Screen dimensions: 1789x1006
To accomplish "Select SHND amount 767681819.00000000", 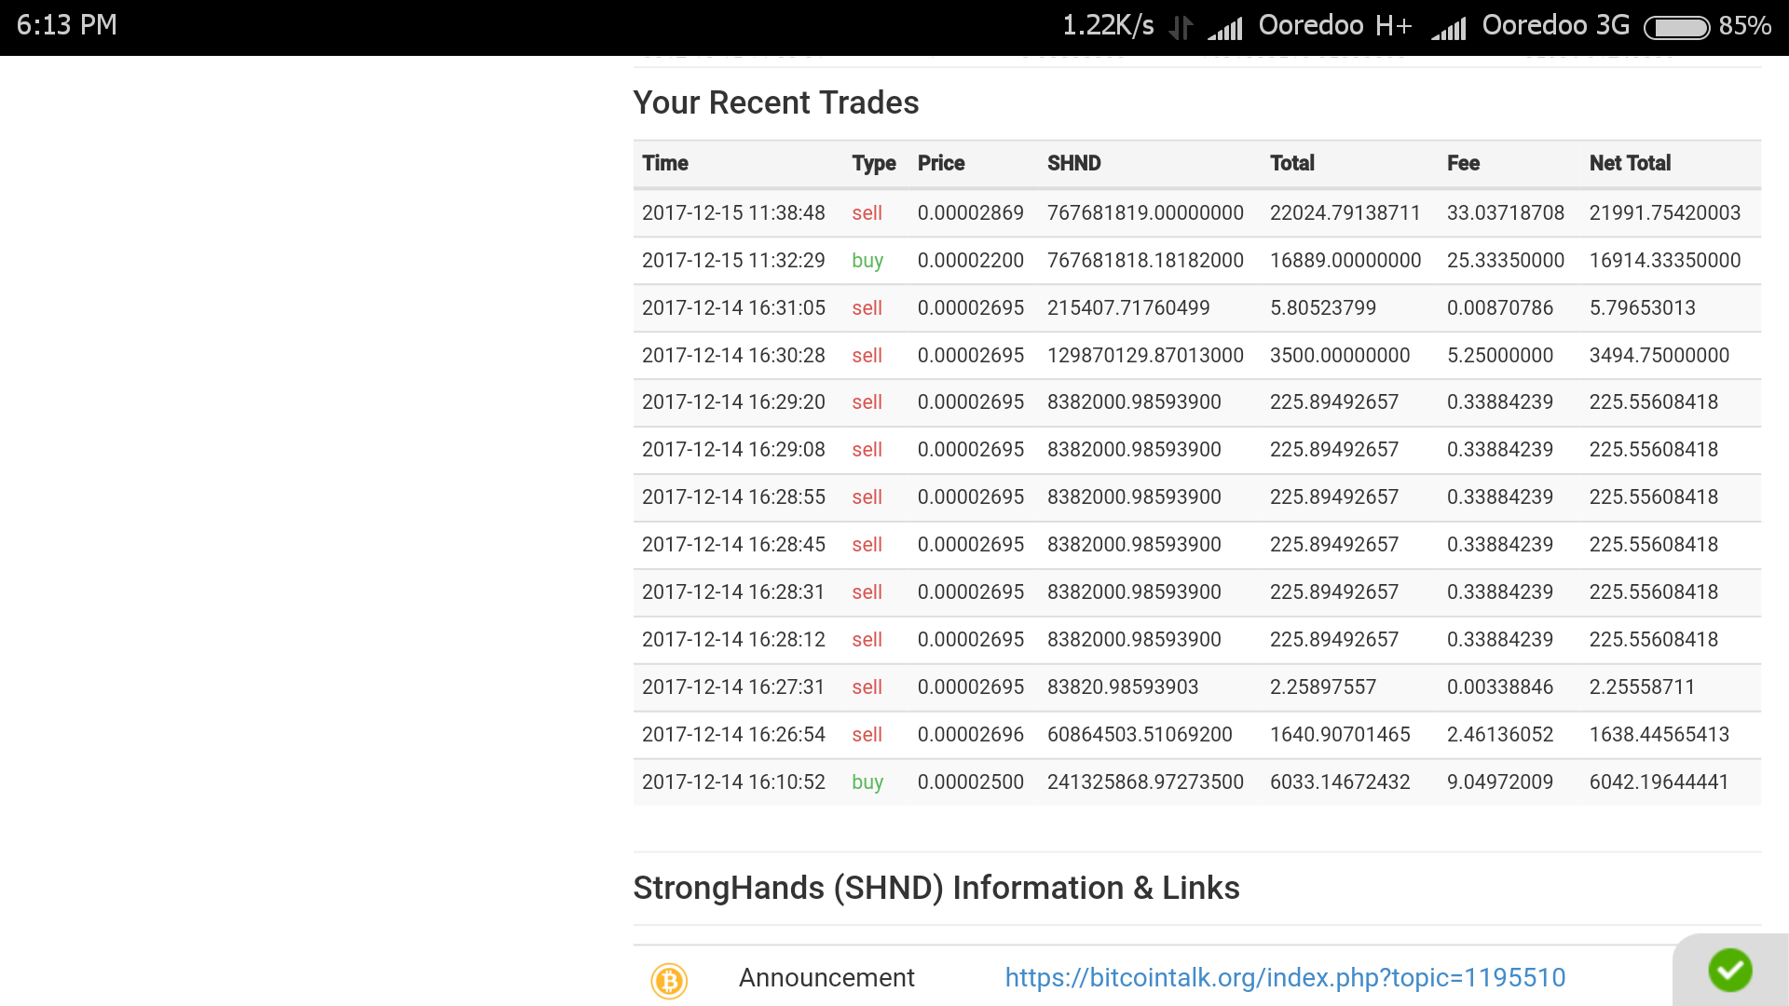I will coord(1145,212).
